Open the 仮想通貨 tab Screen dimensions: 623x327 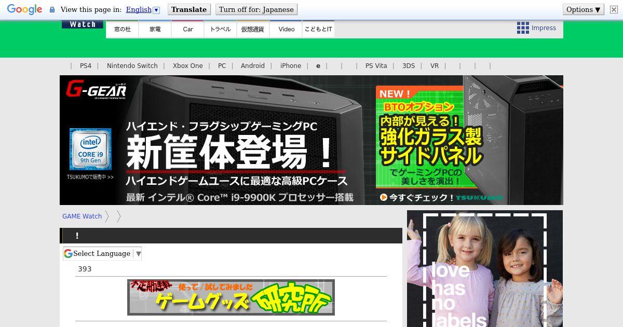(253, 29)
